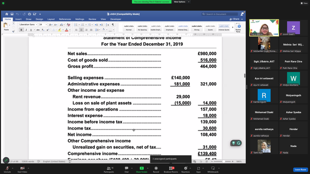310x174 pixels.
Task: Align text right
Action: (x=86, y=30)
